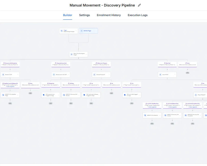Select the Won Deal branch
The height and width of the screenshot is (166, 207).
pos(167,64)
